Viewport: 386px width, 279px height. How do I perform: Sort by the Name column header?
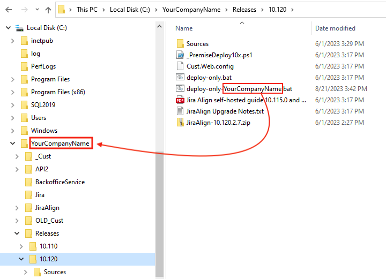(x=184, y=28)
